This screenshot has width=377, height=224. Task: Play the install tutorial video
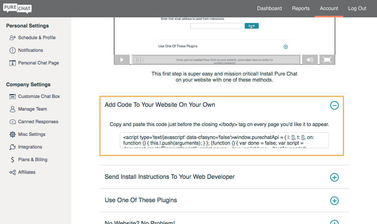[122, 60]
